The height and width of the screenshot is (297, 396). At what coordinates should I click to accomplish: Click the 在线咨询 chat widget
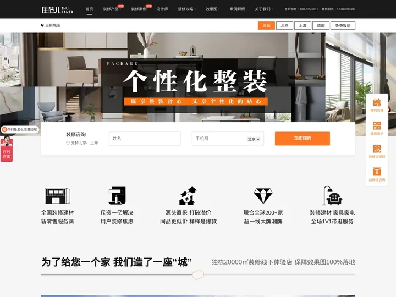pyautogui.click(x=7, y=148)
